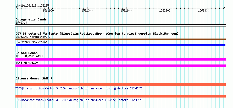Click ruler position 1562200
Screen dimensions: 233x108
pyautogui.click(x=165, y=10)
